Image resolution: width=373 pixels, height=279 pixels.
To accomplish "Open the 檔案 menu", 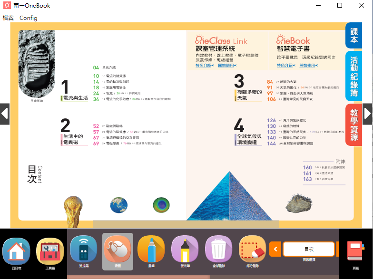I will (8, 18).
